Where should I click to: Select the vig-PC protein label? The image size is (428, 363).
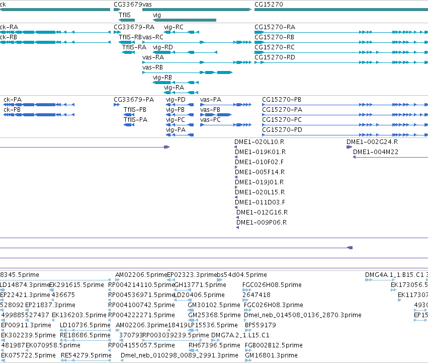[x=175, y=120]
